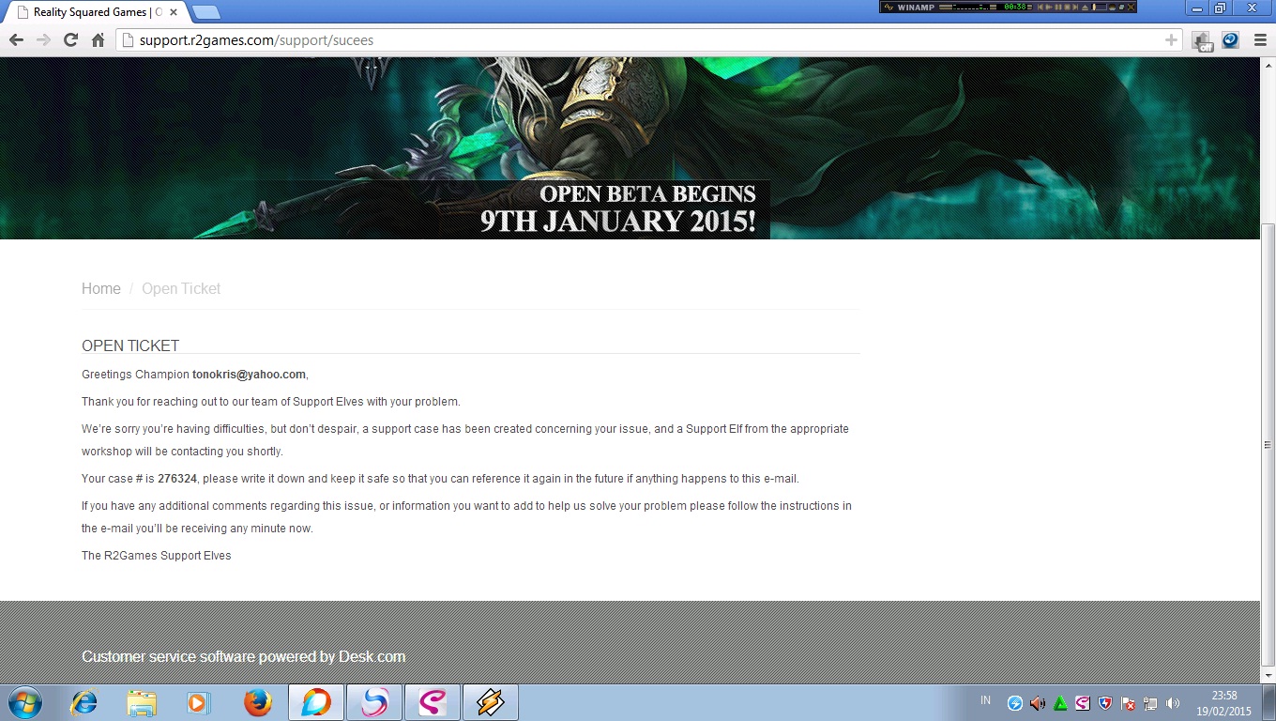Go to the browser home page
This screenshot has height=721, width=1276.
tap(98, 39)
